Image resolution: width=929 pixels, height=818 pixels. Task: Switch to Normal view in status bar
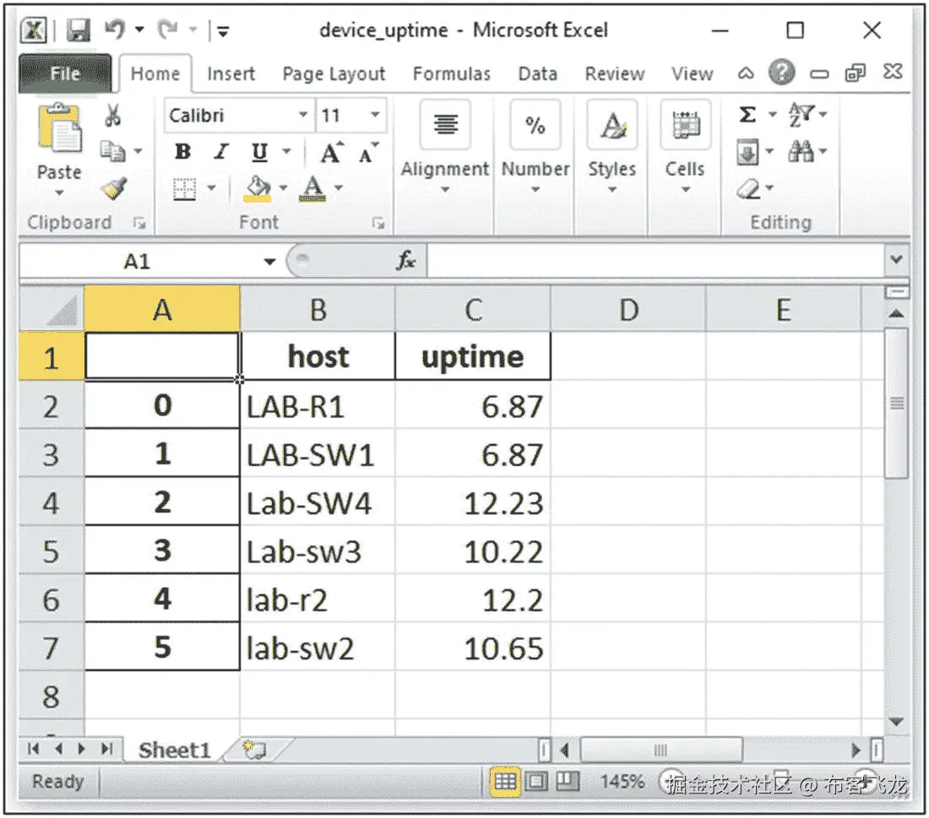(x=505, y=782)
